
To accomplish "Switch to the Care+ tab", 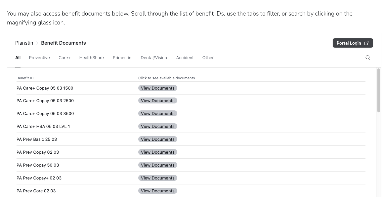I will coord(64,58).
